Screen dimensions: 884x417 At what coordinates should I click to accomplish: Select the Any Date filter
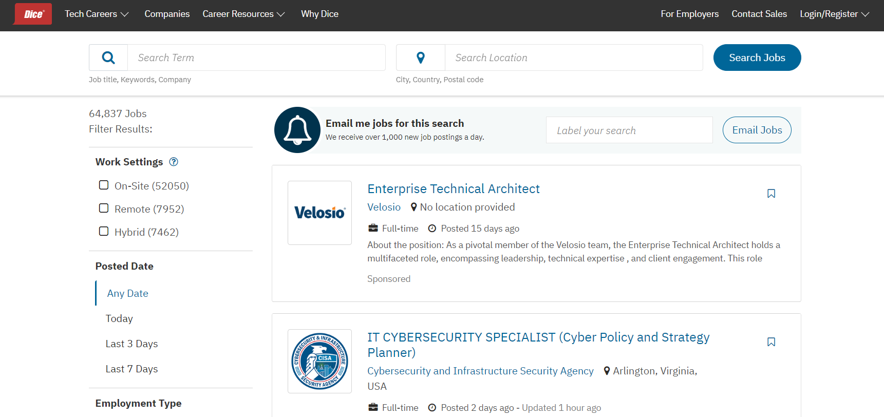click(127, 293)
